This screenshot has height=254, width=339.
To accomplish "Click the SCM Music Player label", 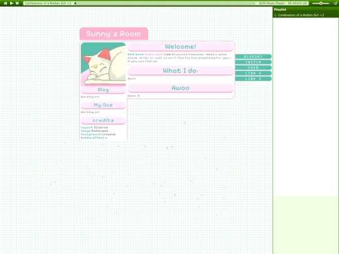I will click(272, 3).
